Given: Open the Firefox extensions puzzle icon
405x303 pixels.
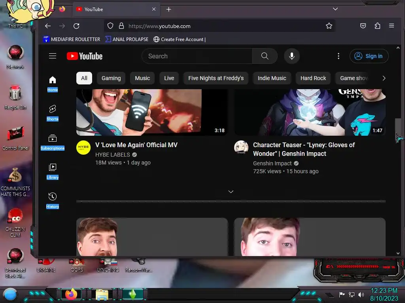Looking at the screenshot, I should point(377,26).
